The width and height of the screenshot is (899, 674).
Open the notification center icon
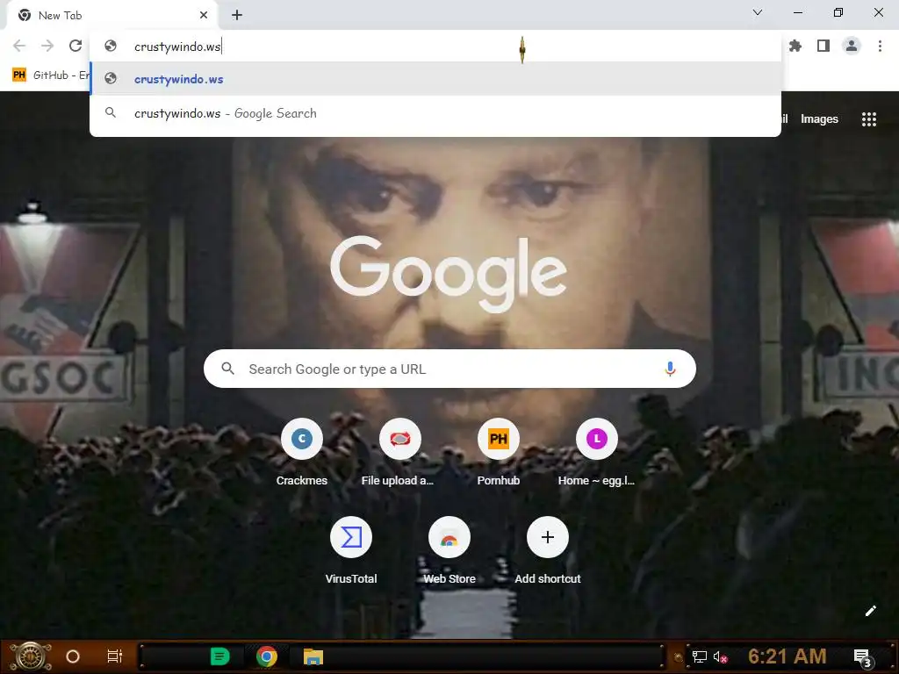pos(863,657)
